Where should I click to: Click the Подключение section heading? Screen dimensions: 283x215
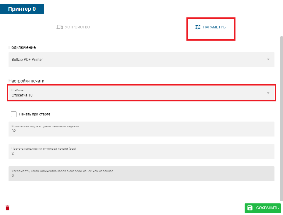click(22, 47)
